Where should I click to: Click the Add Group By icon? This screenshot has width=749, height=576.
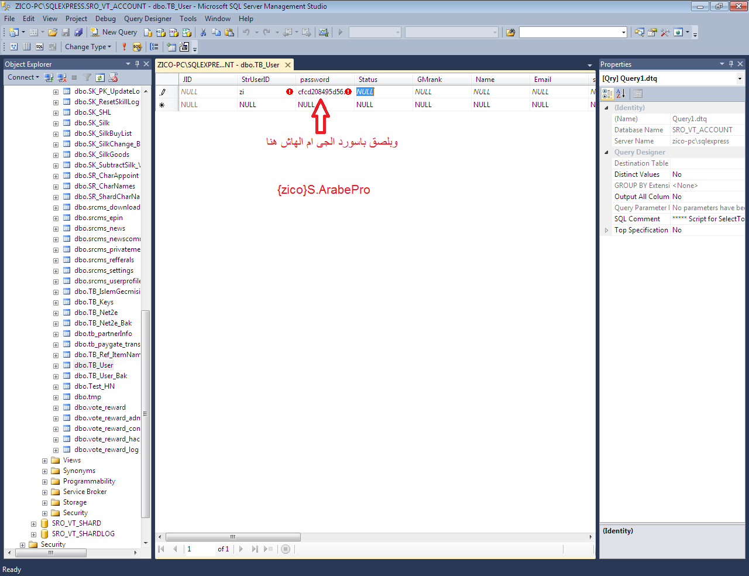[x=154, y=47]
